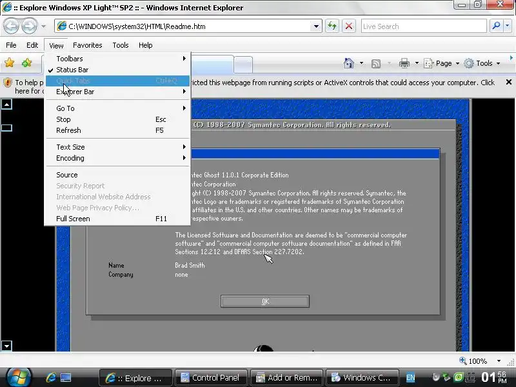Screen dimensions: 516x387
Task: Click the EN language indicator
Action: (x=410, y=377)
